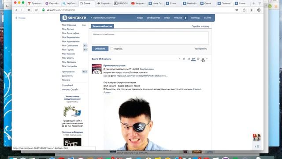Image resolution: width=282 pixels, height=159 pixels.
Task: Click the Прикольные штуки community avatar
Action: click(x=96, y=69)
